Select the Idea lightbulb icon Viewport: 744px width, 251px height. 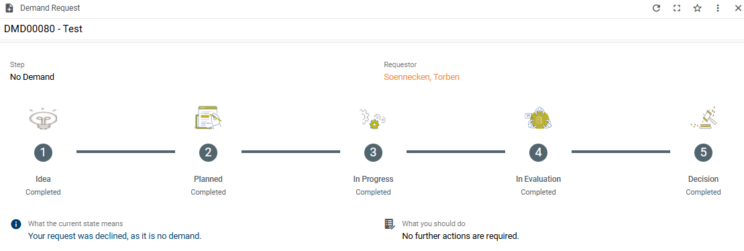[x=43, y=119]
